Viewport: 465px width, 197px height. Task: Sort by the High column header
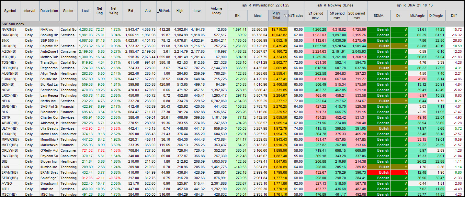pos(180,11)
